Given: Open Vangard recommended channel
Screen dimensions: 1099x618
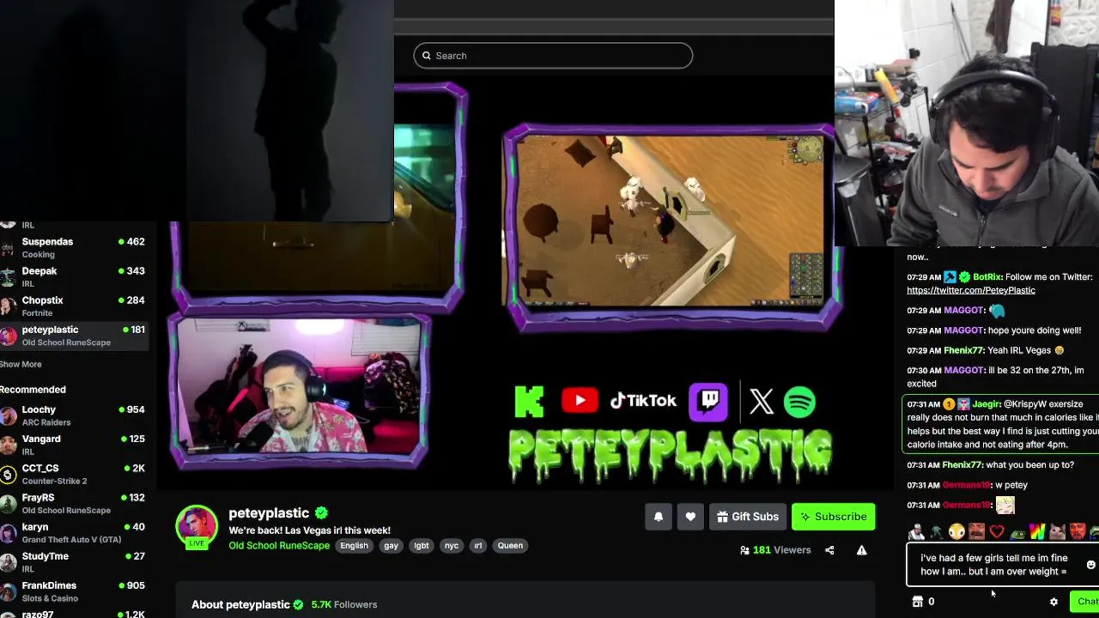Looking at the screenshot, I should [75, 445].
